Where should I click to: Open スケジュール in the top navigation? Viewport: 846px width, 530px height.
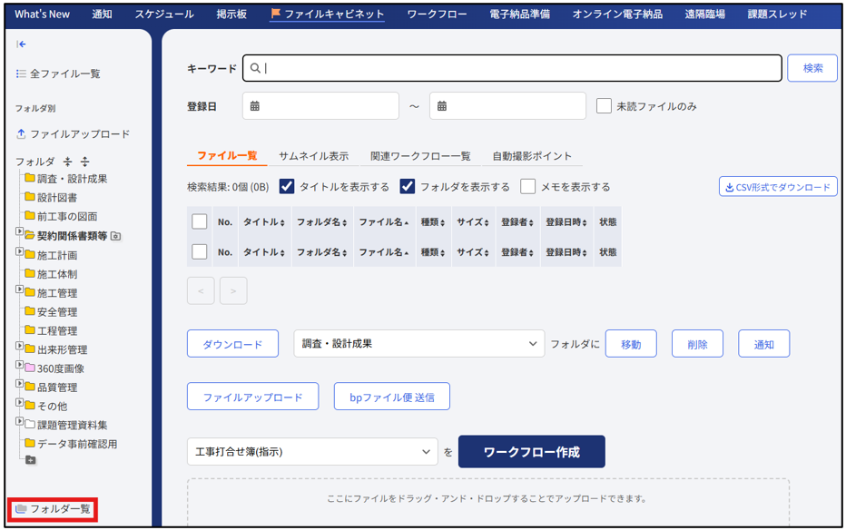164,14
